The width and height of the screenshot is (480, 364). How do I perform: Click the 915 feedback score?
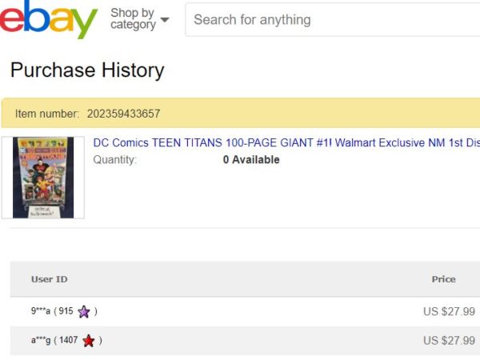point(66,311)
